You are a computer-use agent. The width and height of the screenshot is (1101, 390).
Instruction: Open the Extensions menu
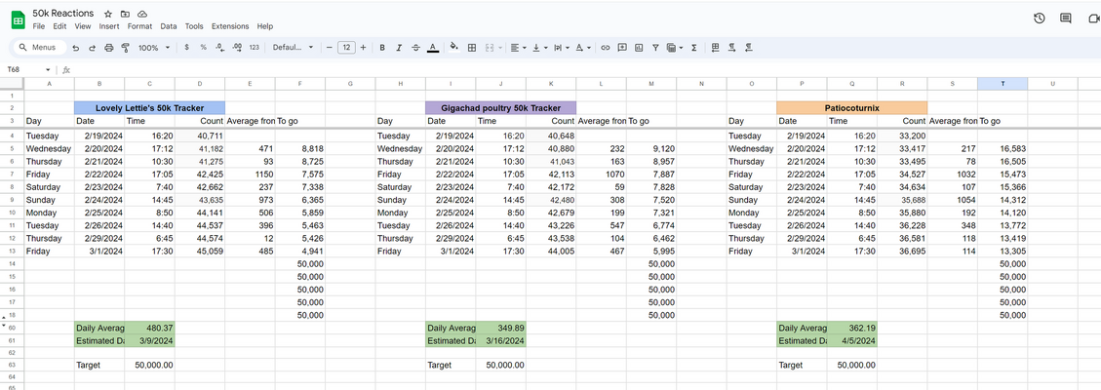pyautogui.click(x=230, y=26)
